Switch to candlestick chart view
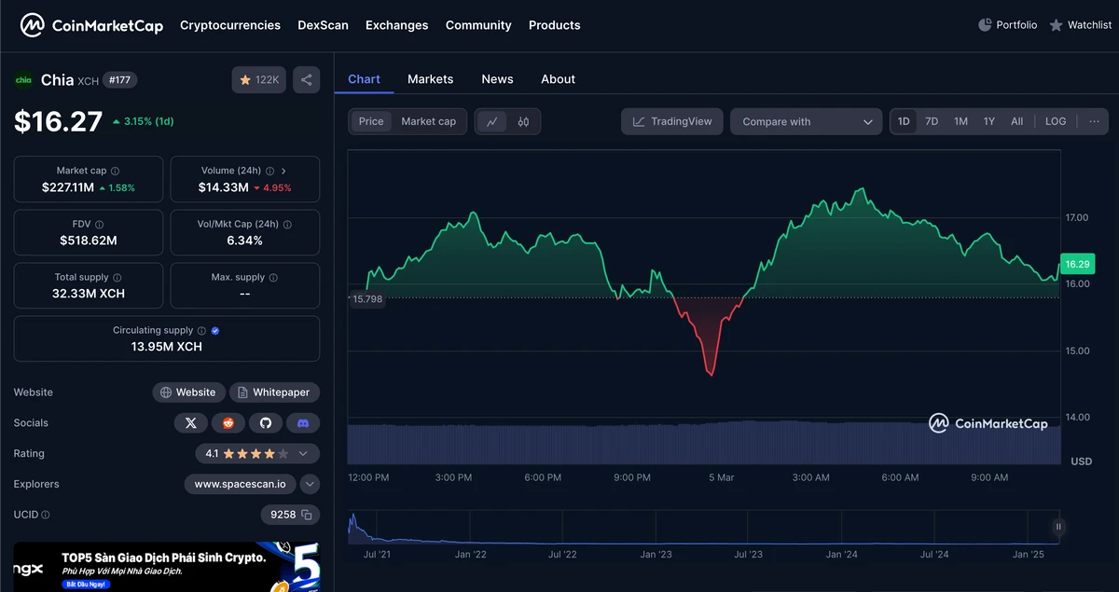Image resolution: width=1119 pixels, height=592 pixels. 523,121
